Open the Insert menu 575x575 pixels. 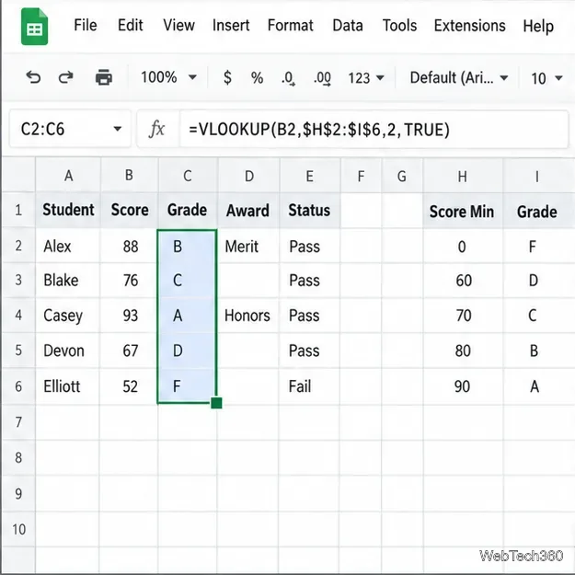(231, 26)
